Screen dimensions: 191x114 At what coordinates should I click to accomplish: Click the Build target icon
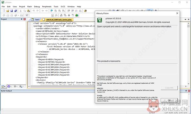tap(8, 15)
